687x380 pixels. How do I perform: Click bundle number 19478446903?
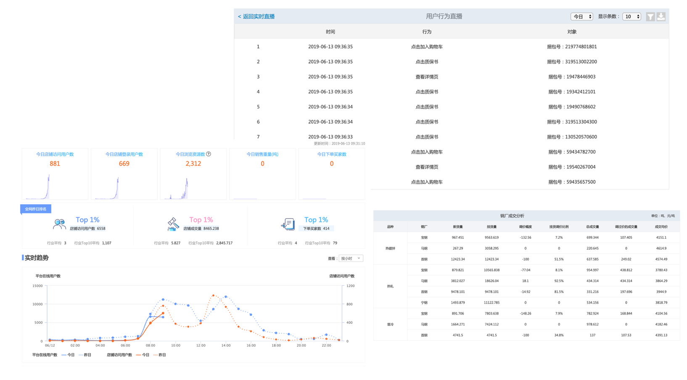click(581, 77)
